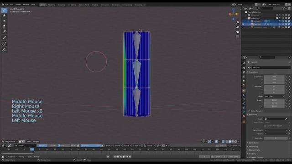Adjust the brush Radius slider
This screenshot has height=164, width=292.
pos(67,146)
